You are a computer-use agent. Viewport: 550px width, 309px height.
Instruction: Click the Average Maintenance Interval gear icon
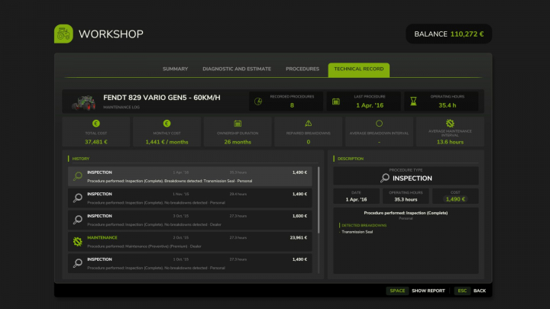pos(450,124)
